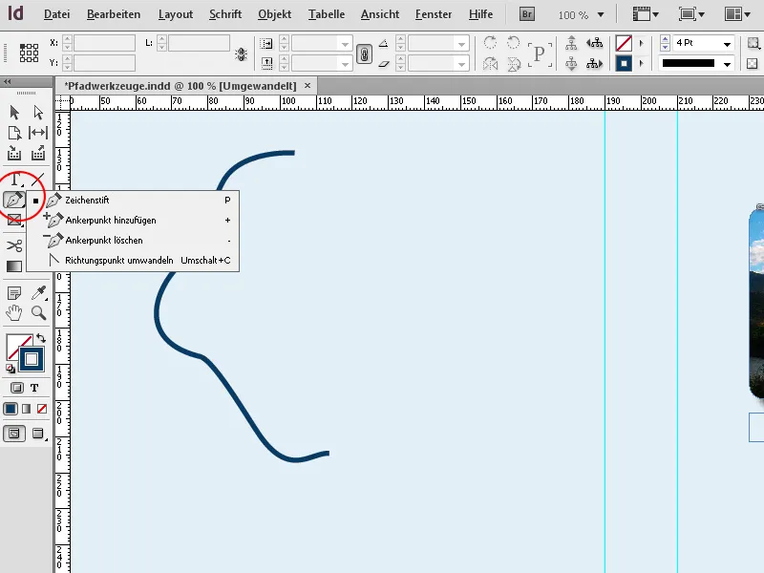Select the Note tool
Viewport: 764px width, 573px height.
[x=14, y=293]
